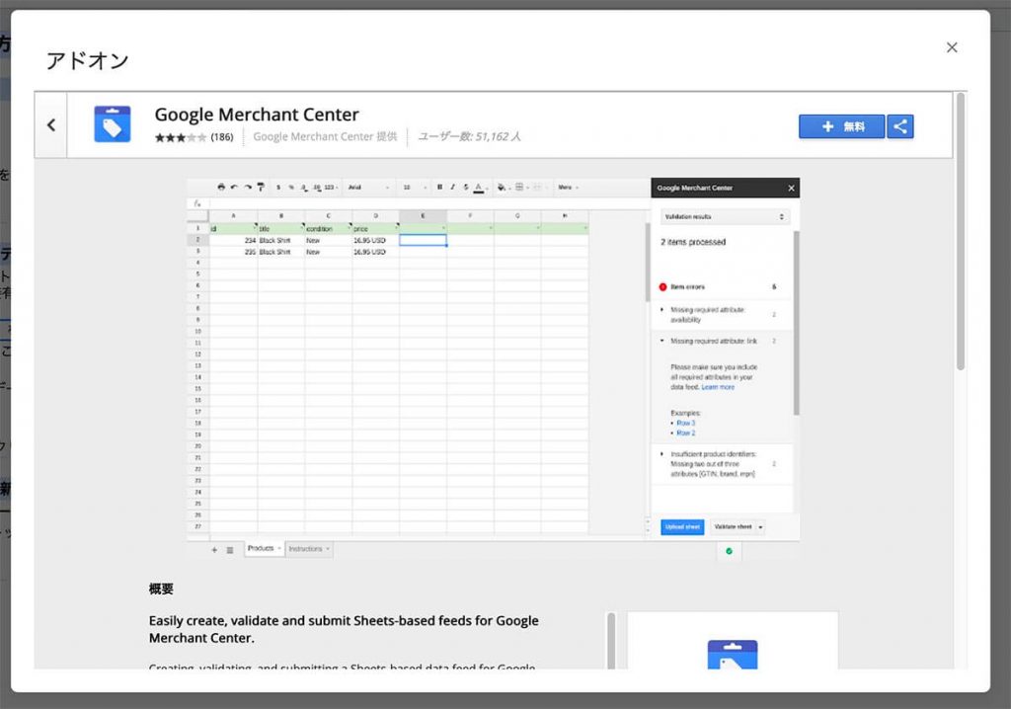This screenshot has height=709, width=1011.
Task: Click the print icon in preview toolbar
Action: coord(221,187)
